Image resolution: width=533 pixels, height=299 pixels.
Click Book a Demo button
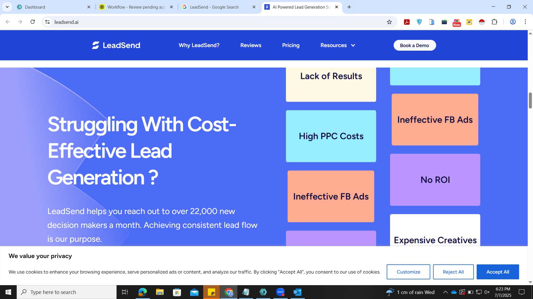point(414,45)
